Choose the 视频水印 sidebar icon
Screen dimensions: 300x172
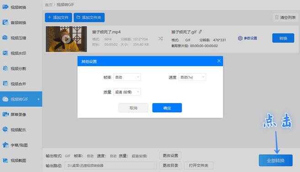5,53
